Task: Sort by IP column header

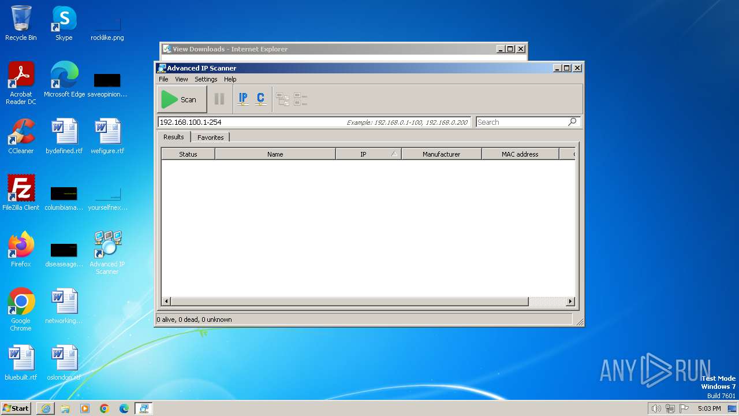Action: 368,154
